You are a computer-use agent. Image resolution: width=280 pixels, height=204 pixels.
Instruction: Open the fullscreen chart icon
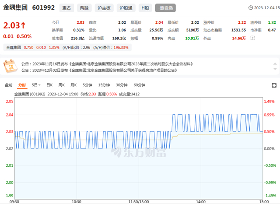pos(274,85)
